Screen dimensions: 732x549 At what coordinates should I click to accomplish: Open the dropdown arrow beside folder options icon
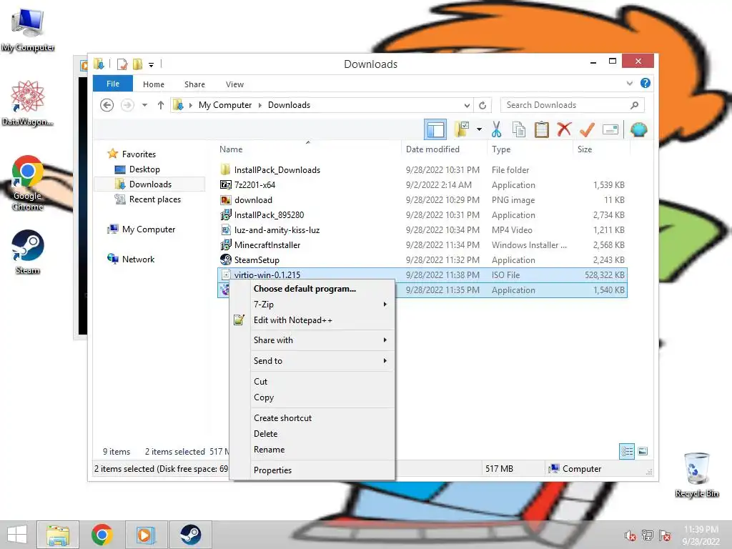coord(479,129)
